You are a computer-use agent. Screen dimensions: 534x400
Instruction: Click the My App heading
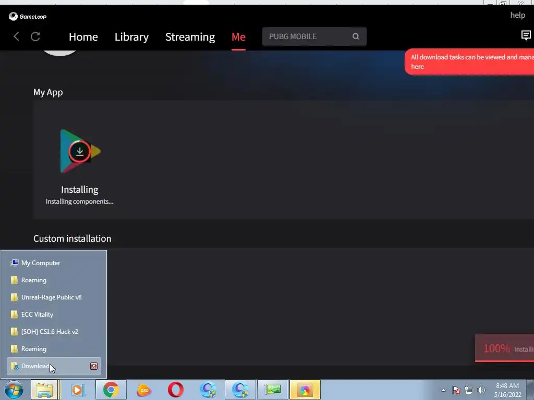coord(48,92)
